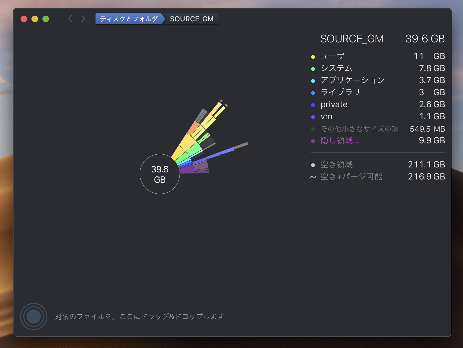The image size is (463, 348).
Task: Click the purple dot beside 隠し領域
Action: tap(313, 141)
